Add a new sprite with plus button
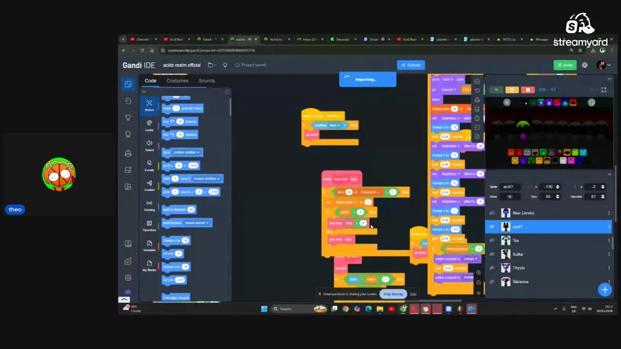The width and height of the screenshot is (621, 349). [x=605, y=290]
